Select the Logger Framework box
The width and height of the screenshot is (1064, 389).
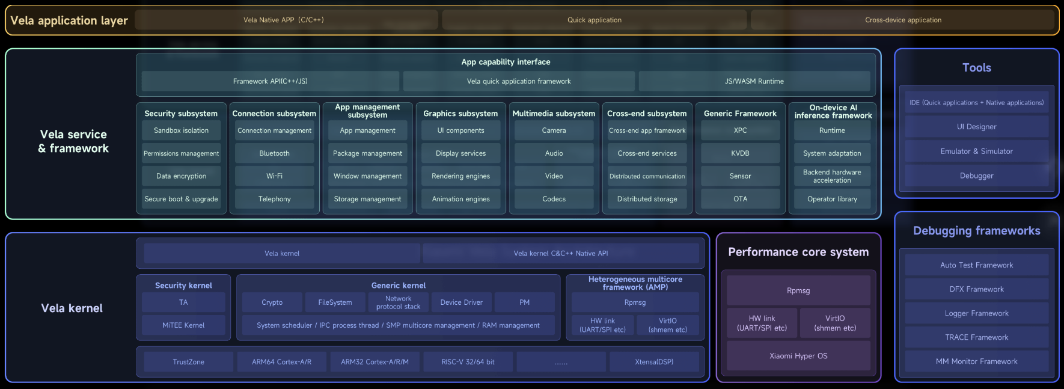[x=977, y=313]
